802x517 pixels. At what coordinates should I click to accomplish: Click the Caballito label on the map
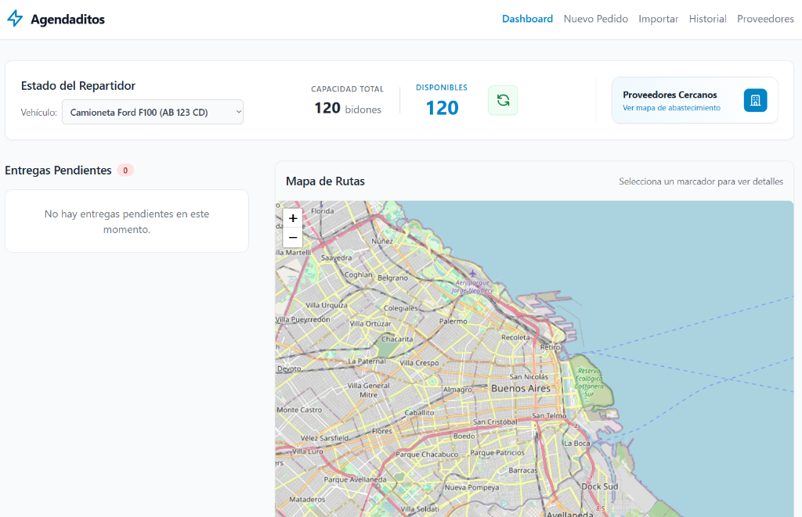[x=419, y=412]
